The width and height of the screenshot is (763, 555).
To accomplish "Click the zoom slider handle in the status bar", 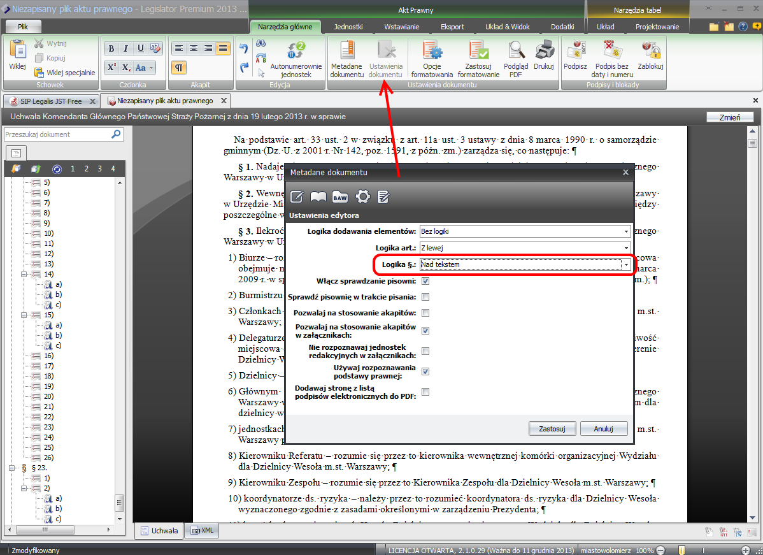I will [x=681, y=550].
